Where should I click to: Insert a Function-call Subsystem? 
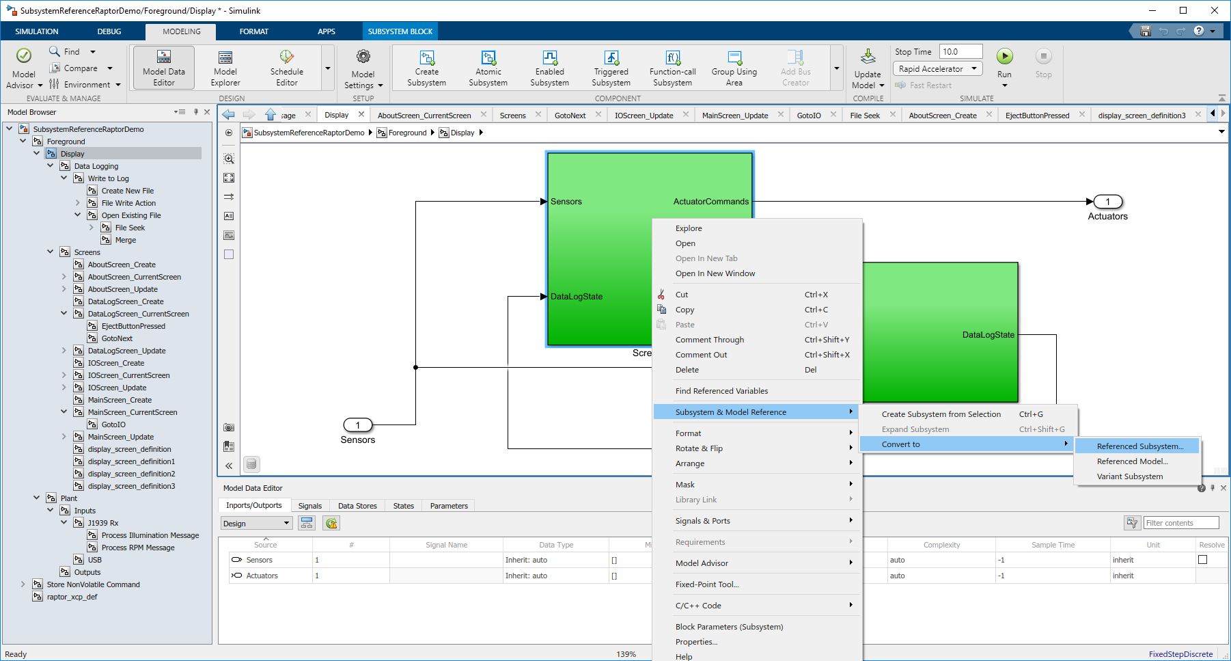673,68
